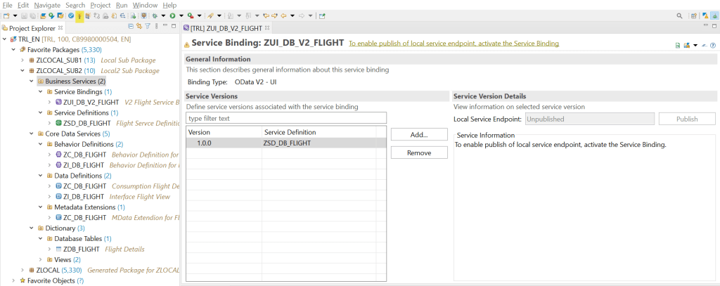Open the Project menu
This screenshot has height=286, width=720.
[x=101, y=5]
